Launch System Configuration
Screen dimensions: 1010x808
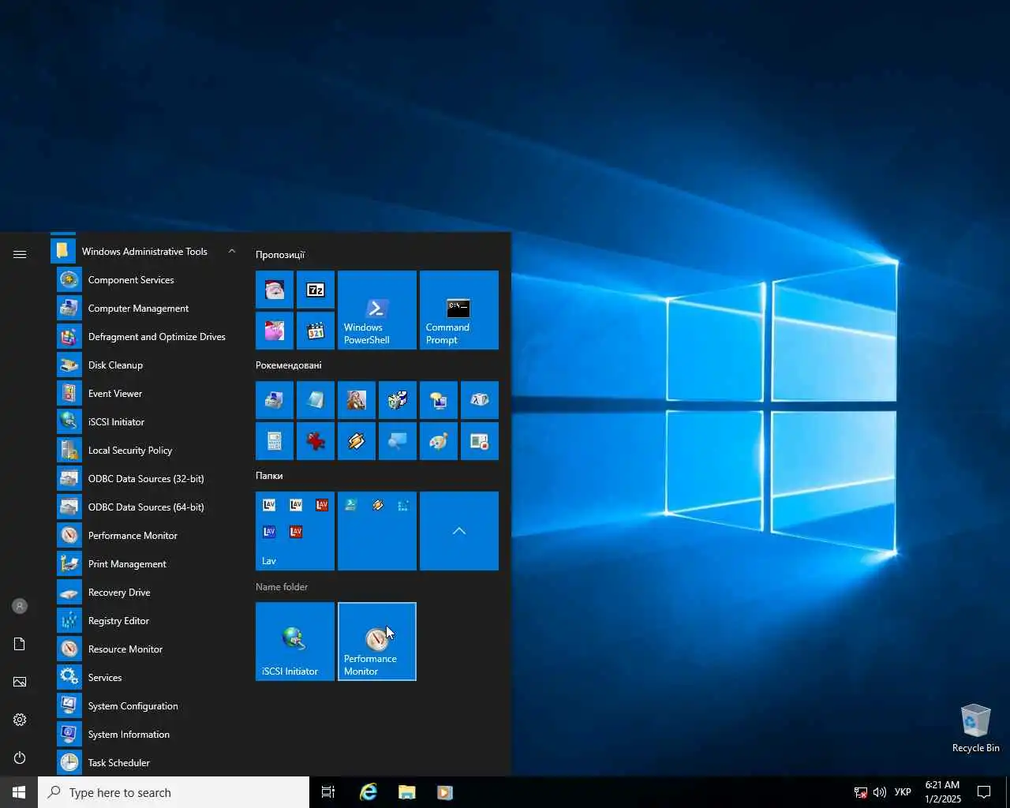pos(145,706)
